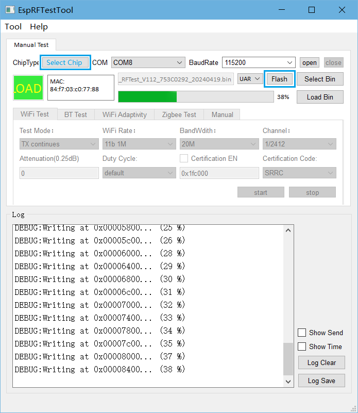This screenshot has height=413, width=358.
Task: Expand the UART mode dropdown
Action: tap(251, 79)
